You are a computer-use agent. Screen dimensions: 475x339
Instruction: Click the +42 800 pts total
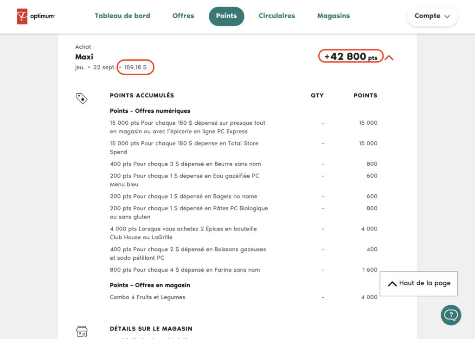click(351, 57)
